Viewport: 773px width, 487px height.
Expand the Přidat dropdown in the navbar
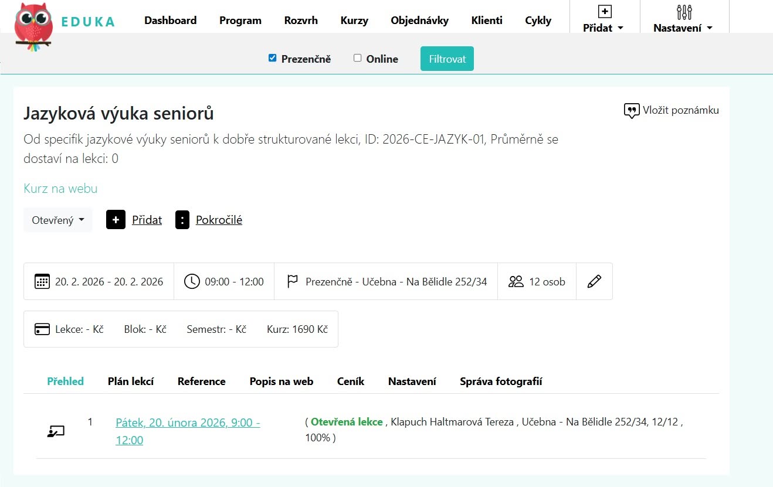604,28
